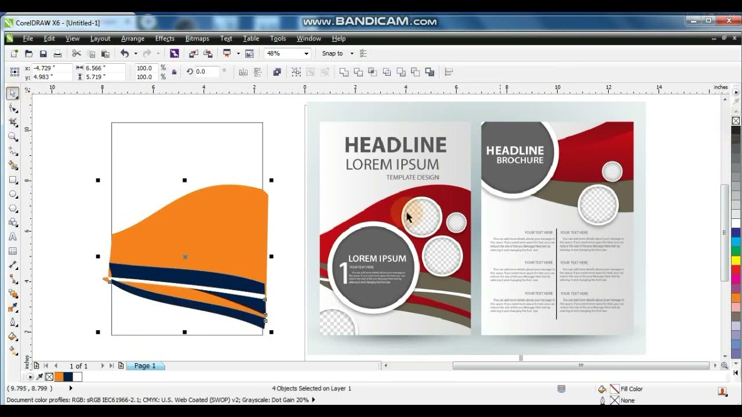The height and width of the screenshot is (417, 742).
Task: Open the Arrange menu
Action: (x=133, y=38)
